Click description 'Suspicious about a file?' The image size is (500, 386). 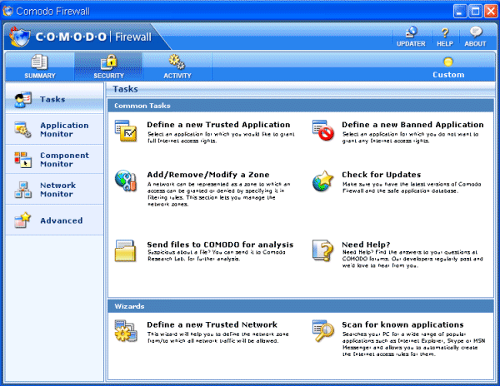(x=217, y=255)
